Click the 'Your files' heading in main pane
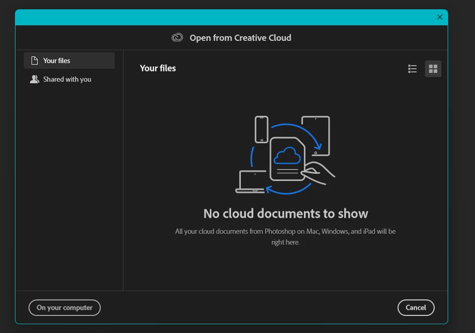Image resolution: width=475 pixels, height=333 pixels. pos(158,68)
